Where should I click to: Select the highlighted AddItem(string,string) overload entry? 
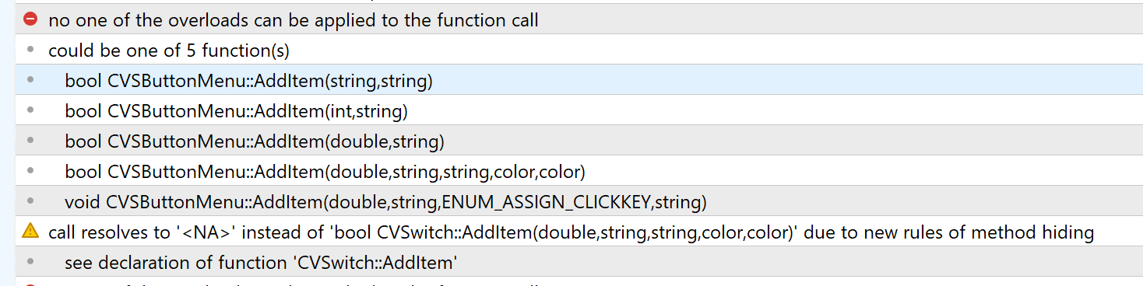click(x=579, y=81)
